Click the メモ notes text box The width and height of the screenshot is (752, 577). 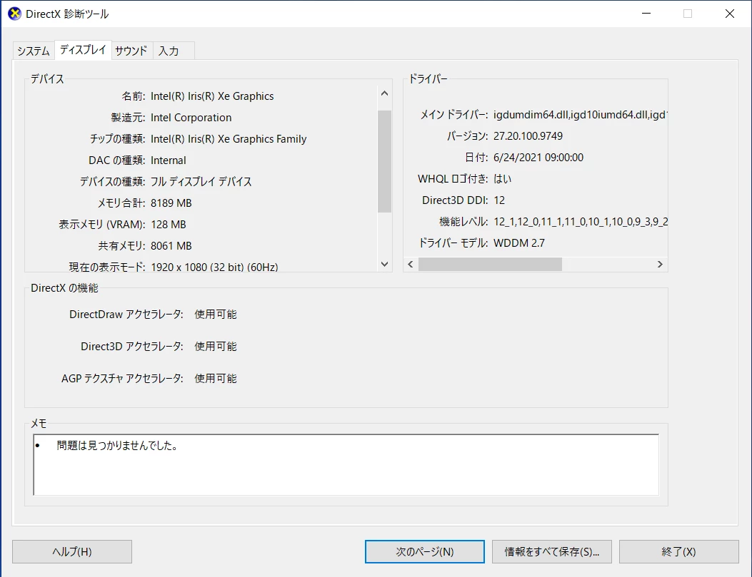346,465
